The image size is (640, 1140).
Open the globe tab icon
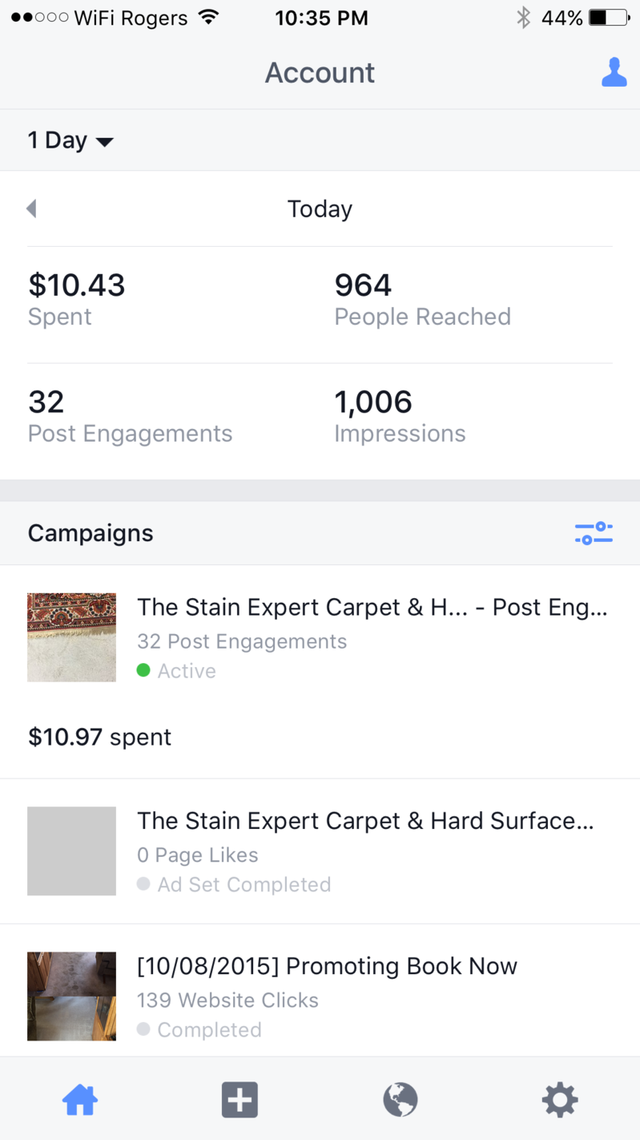(400, 1099)
